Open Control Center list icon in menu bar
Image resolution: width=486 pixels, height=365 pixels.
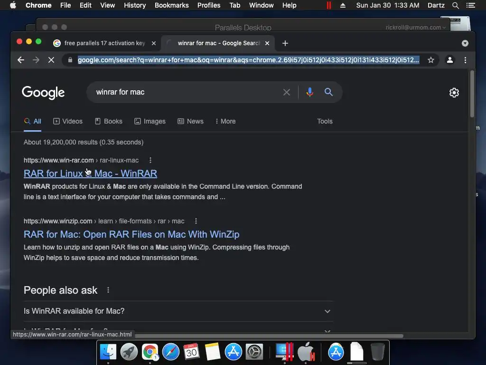tap(470, 5)
